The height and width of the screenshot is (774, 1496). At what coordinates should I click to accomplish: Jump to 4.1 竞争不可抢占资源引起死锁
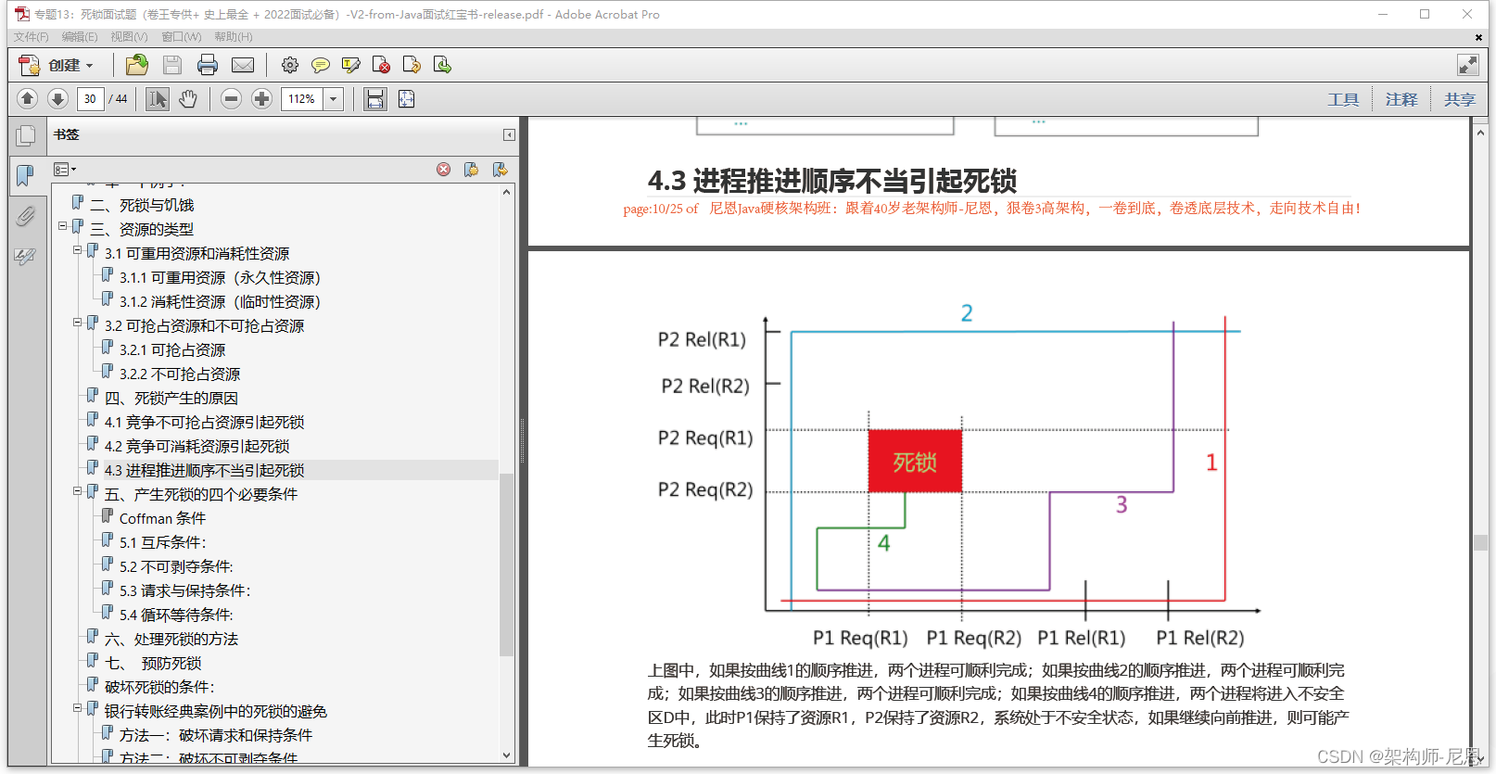[204, 422]
